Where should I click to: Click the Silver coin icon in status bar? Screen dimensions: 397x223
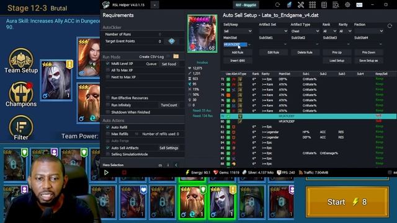point(244,172)
